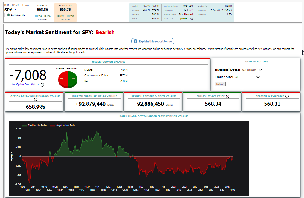Open the Net Option Delta Volume link

pos(25,85)
